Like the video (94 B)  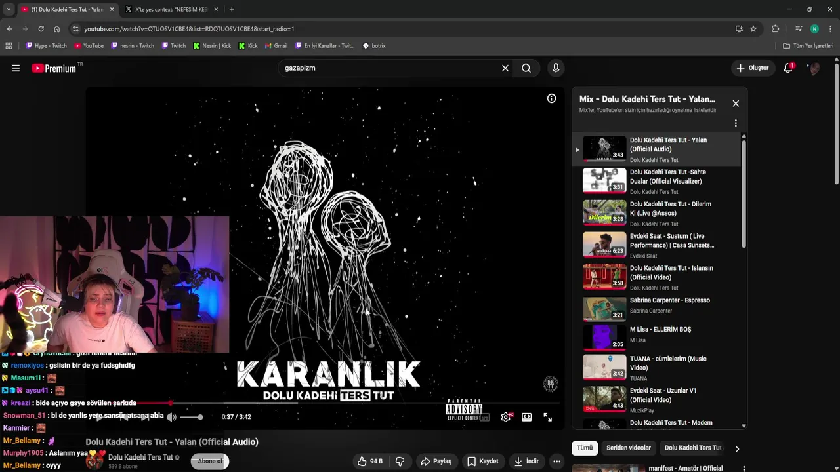coord(370,462)
